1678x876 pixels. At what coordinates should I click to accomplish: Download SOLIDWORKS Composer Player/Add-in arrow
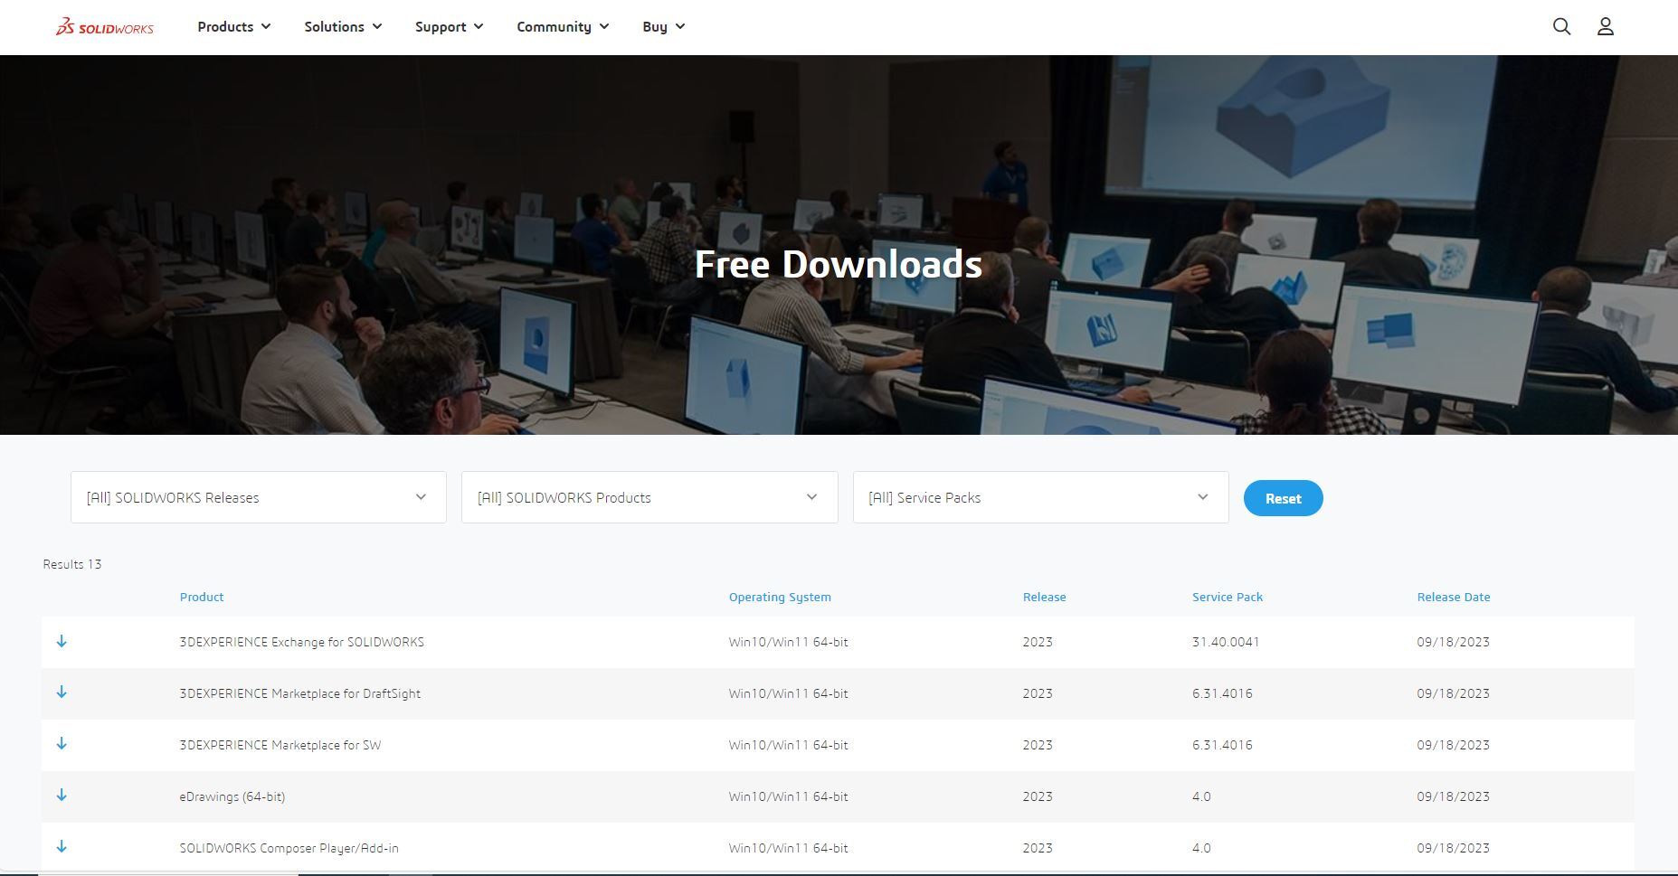62,847
